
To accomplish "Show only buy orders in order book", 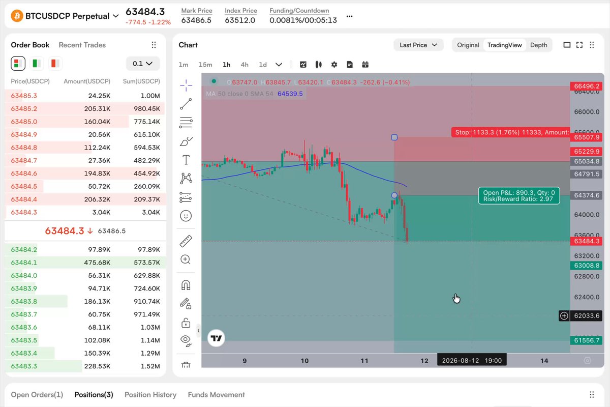I will coord(37,64).
